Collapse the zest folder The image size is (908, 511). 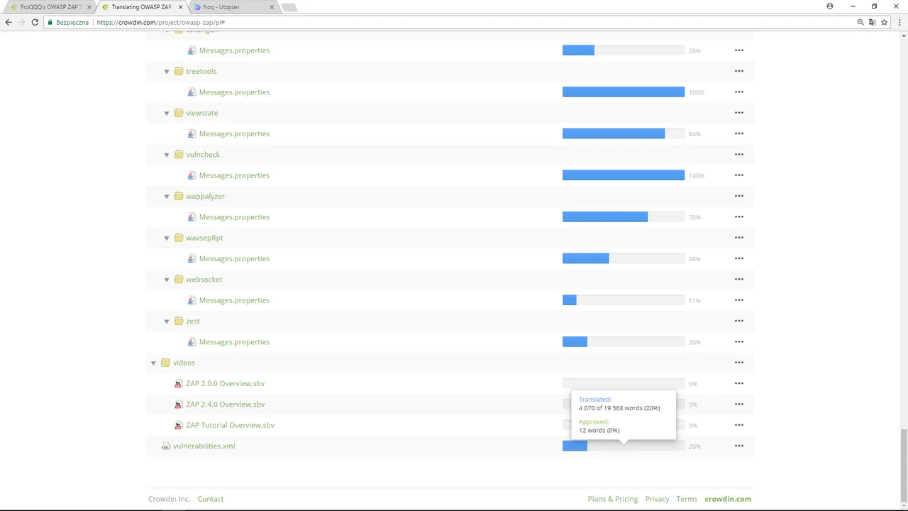point(167,321)
